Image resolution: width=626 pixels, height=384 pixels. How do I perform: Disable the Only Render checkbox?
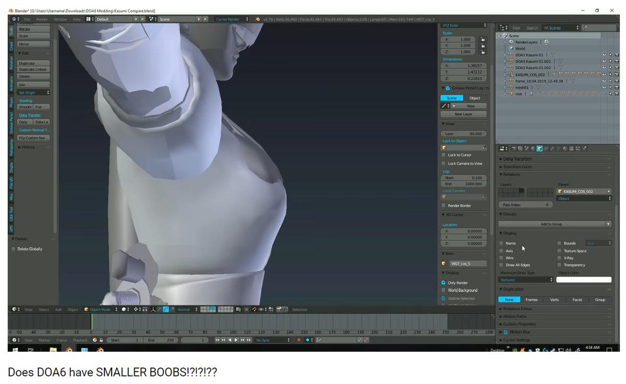pos(443,282)
